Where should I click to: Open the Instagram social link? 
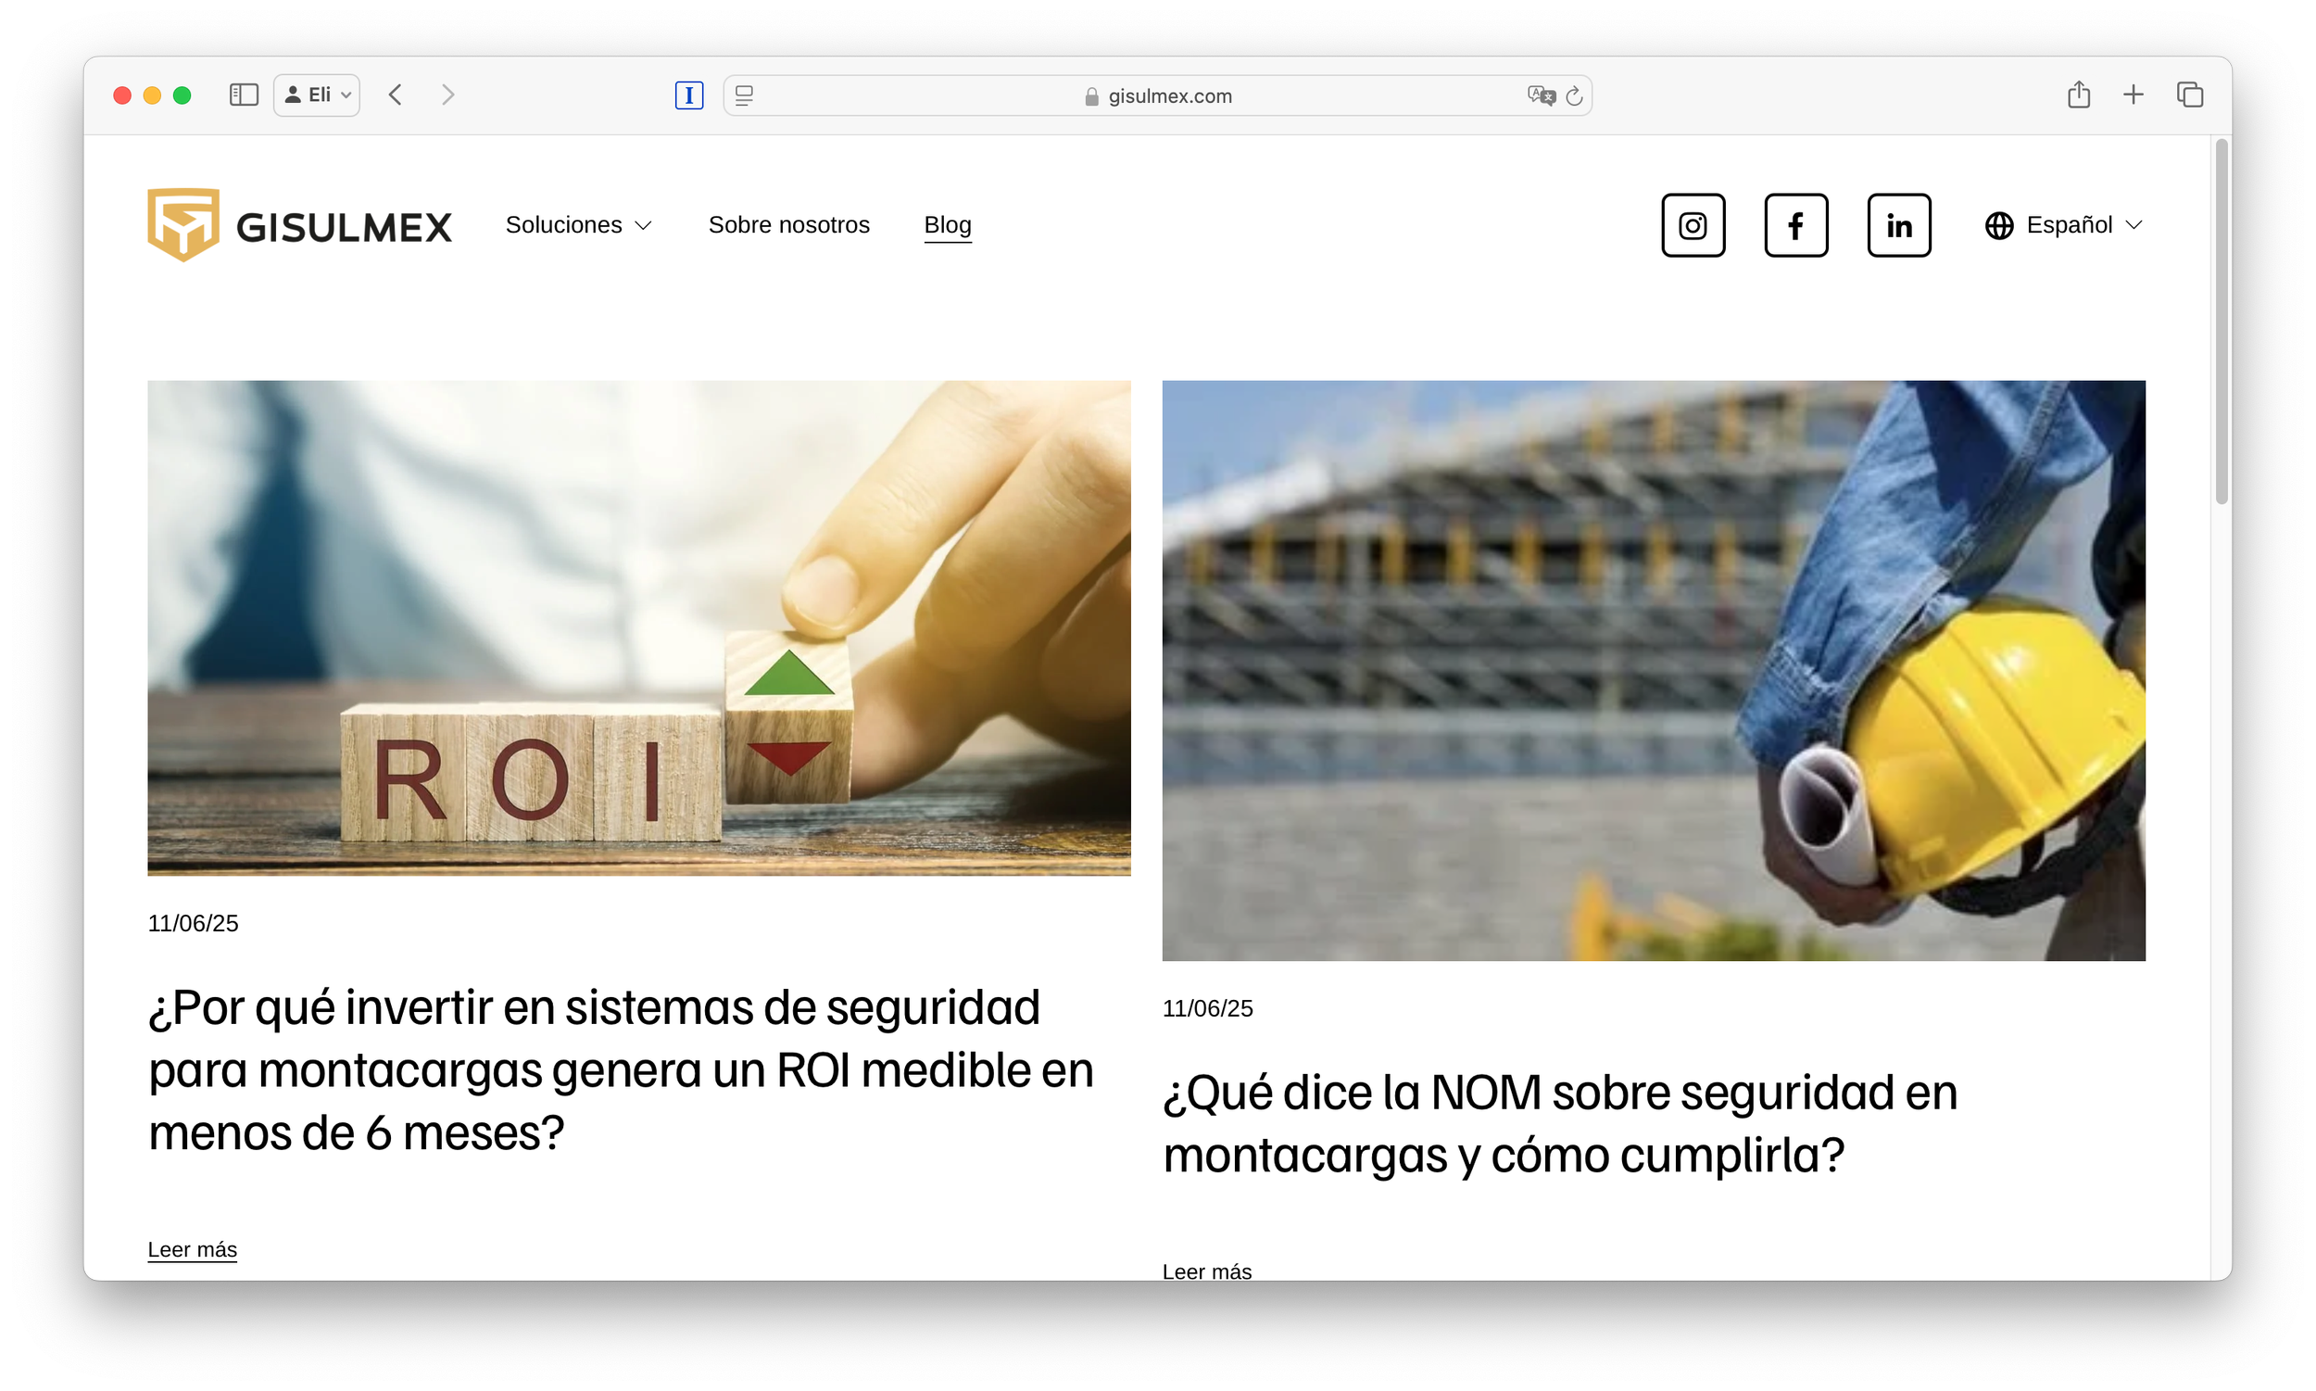(1692, 225)
